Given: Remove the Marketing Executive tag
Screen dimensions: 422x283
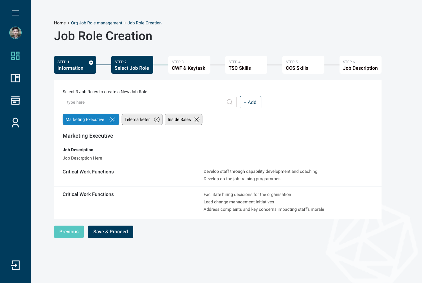Looking at the screenshot, I should click(x=112, y=119).
